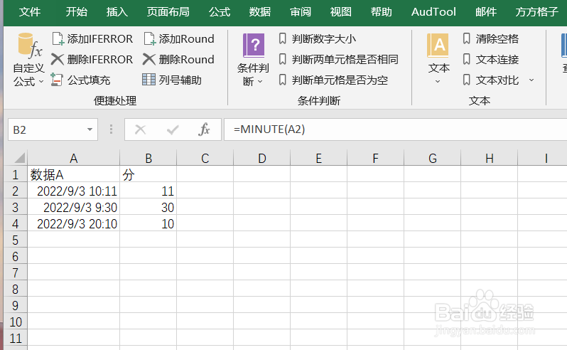Switch to the 视图 ribbon tab
This screenshot has height=350, width=567.
pyautogui.click(x=341, y=12)
